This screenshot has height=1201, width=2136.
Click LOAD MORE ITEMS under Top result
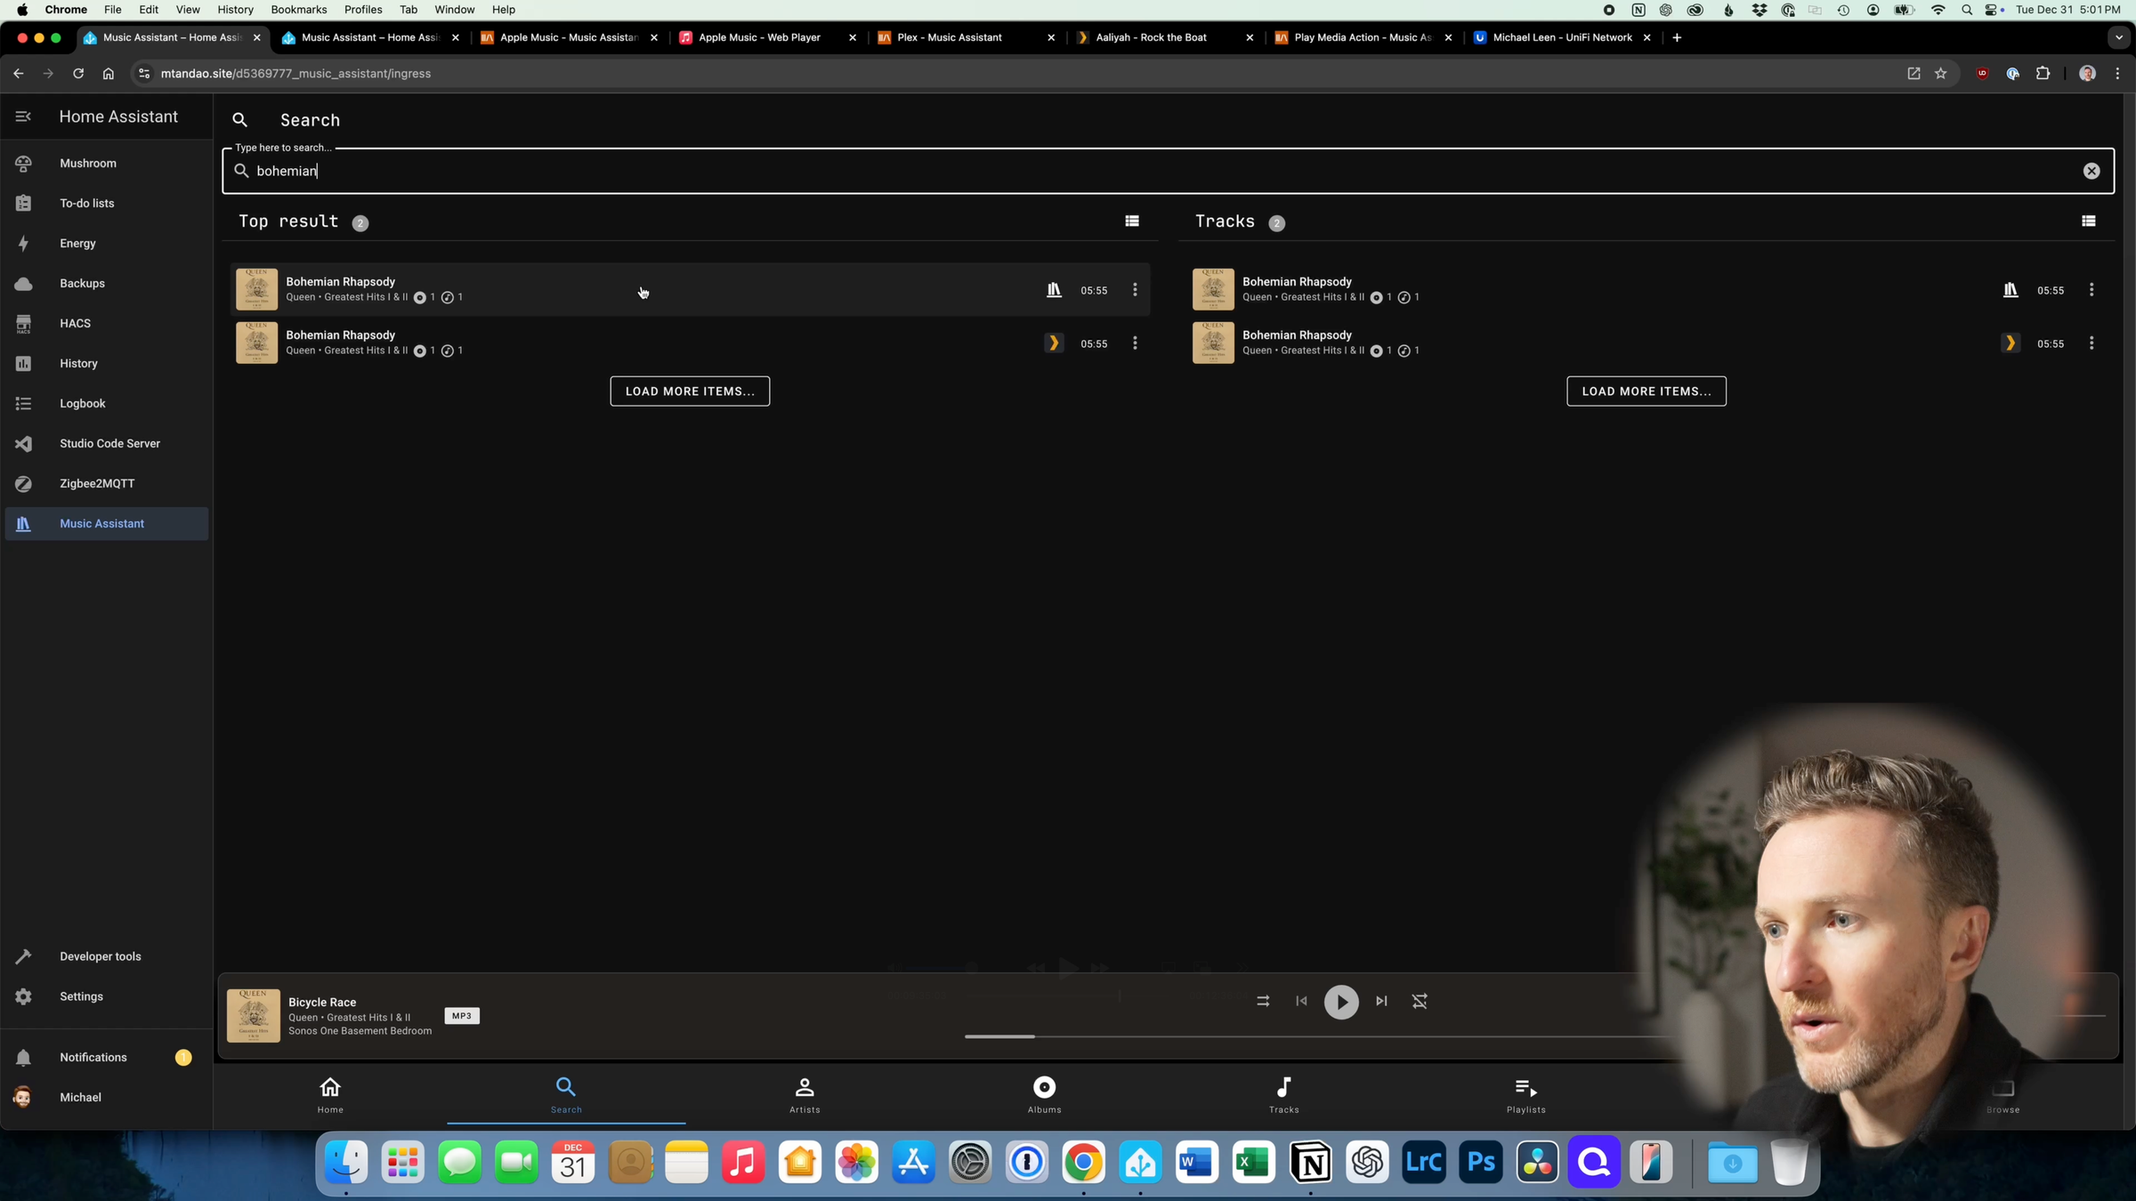click(689, 391)
